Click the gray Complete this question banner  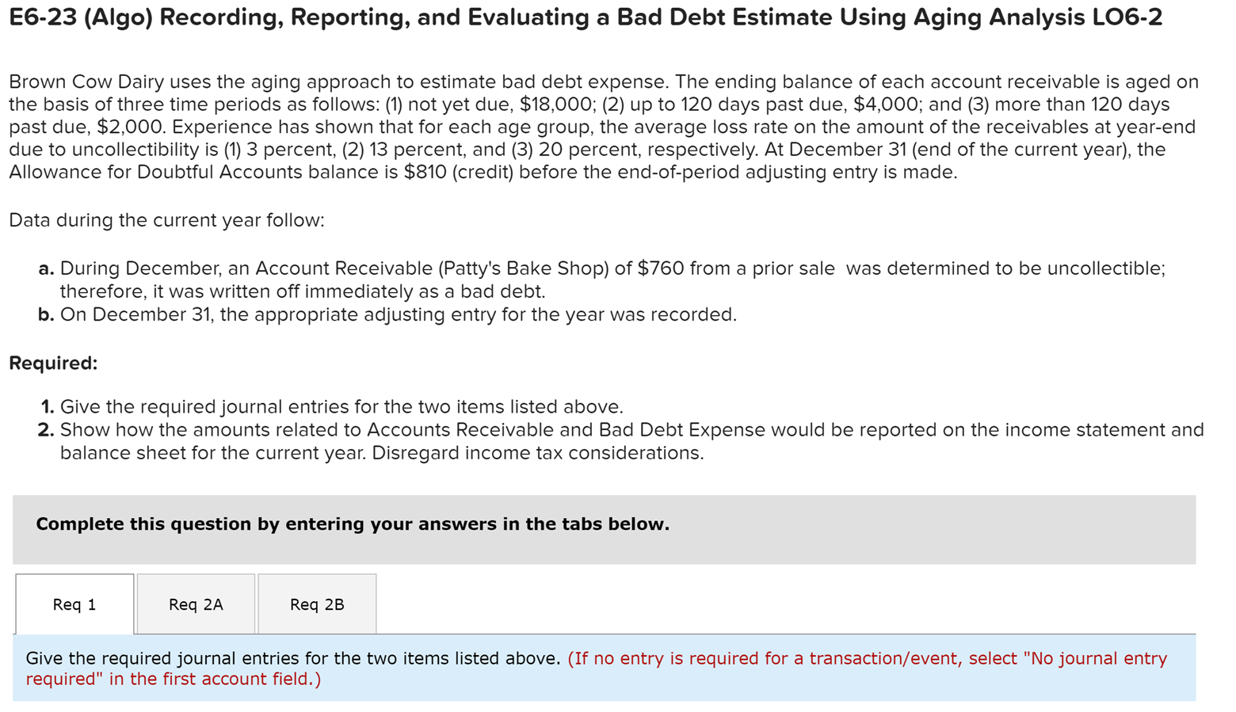click(x=353, y=524)
